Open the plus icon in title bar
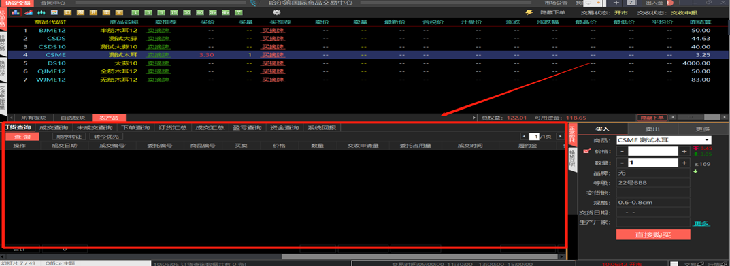The image size is (730, 266). pos(616,3)
